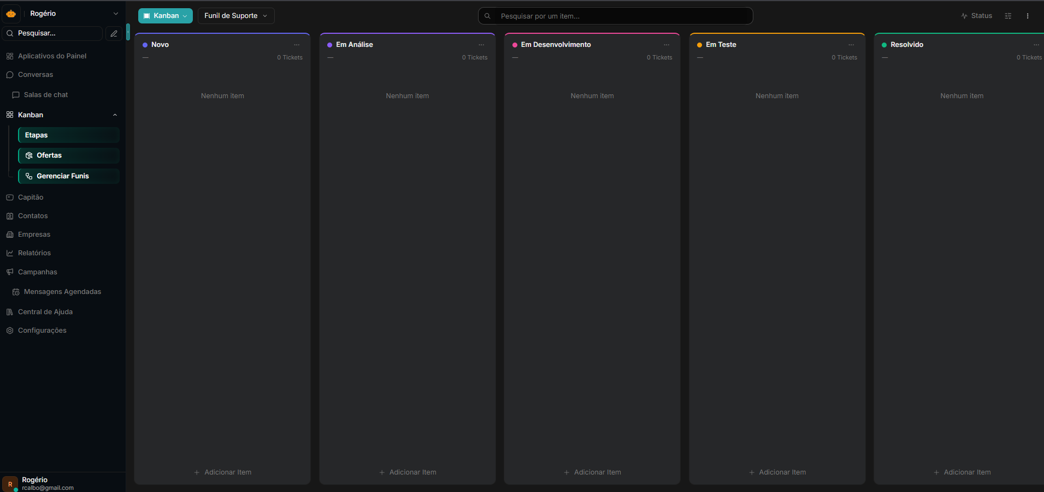
Task: Click the sidebar Pesquisar search box
Action: coord(52,33)
